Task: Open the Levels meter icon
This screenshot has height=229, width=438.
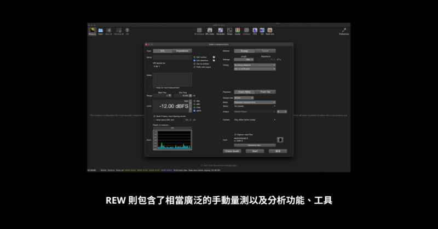Action: 238,31
